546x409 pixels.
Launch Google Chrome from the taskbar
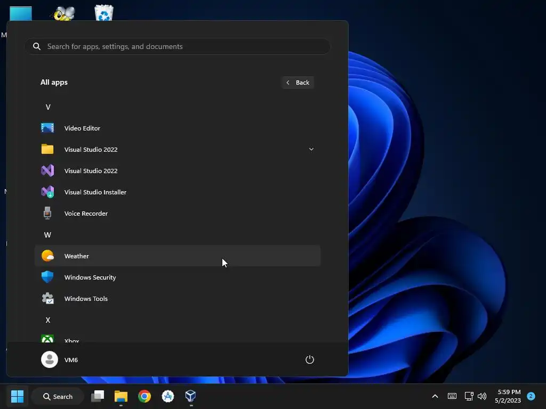[x=144, y=396]
